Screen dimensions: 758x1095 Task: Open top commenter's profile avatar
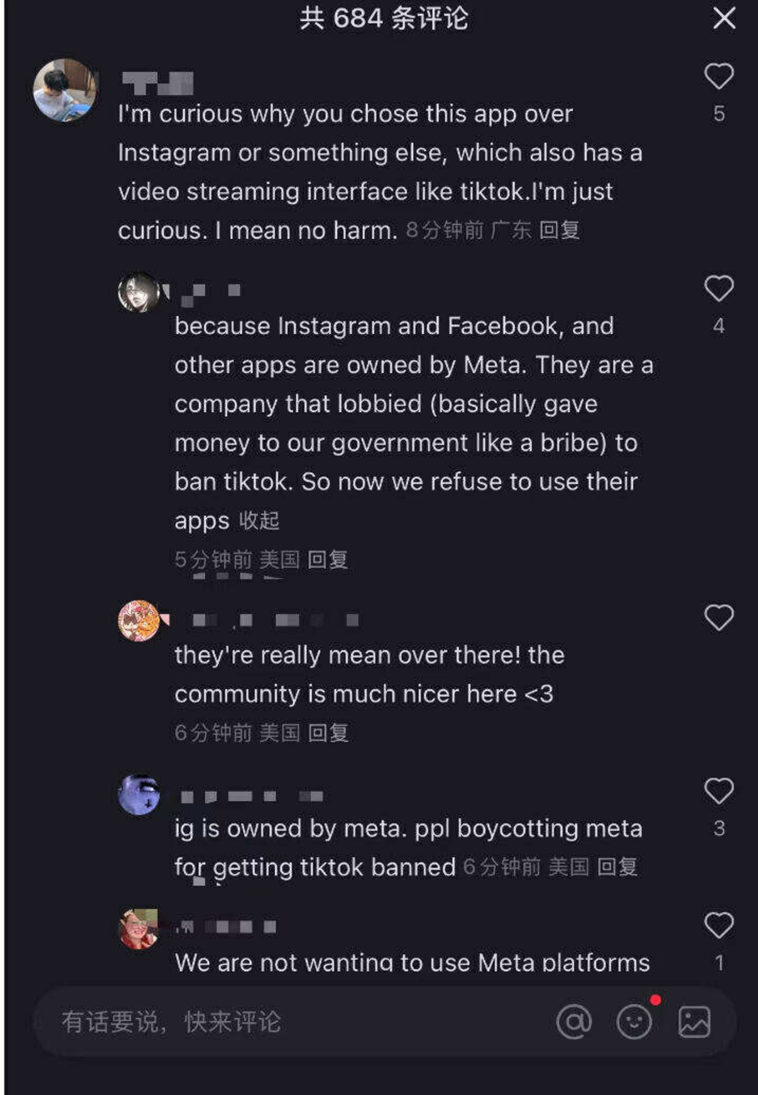pos(65,90)
